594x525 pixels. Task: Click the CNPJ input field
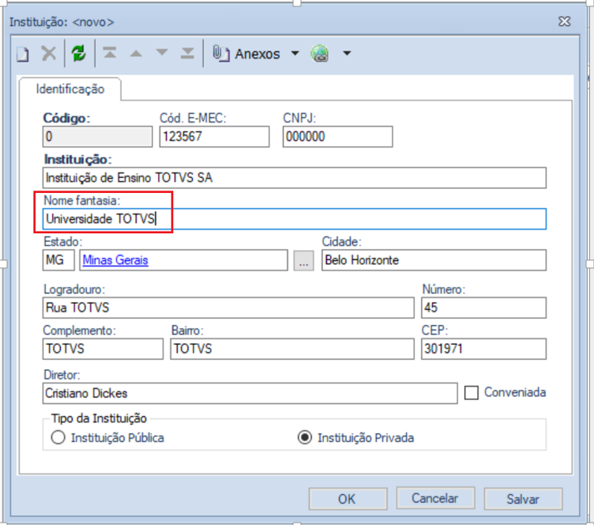click(x=337, y=137)
